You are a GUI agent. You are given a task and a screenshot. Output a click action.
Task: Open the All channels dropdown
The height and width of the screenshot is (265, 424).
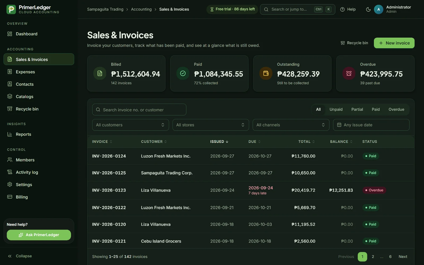click(x=291, y=125)
